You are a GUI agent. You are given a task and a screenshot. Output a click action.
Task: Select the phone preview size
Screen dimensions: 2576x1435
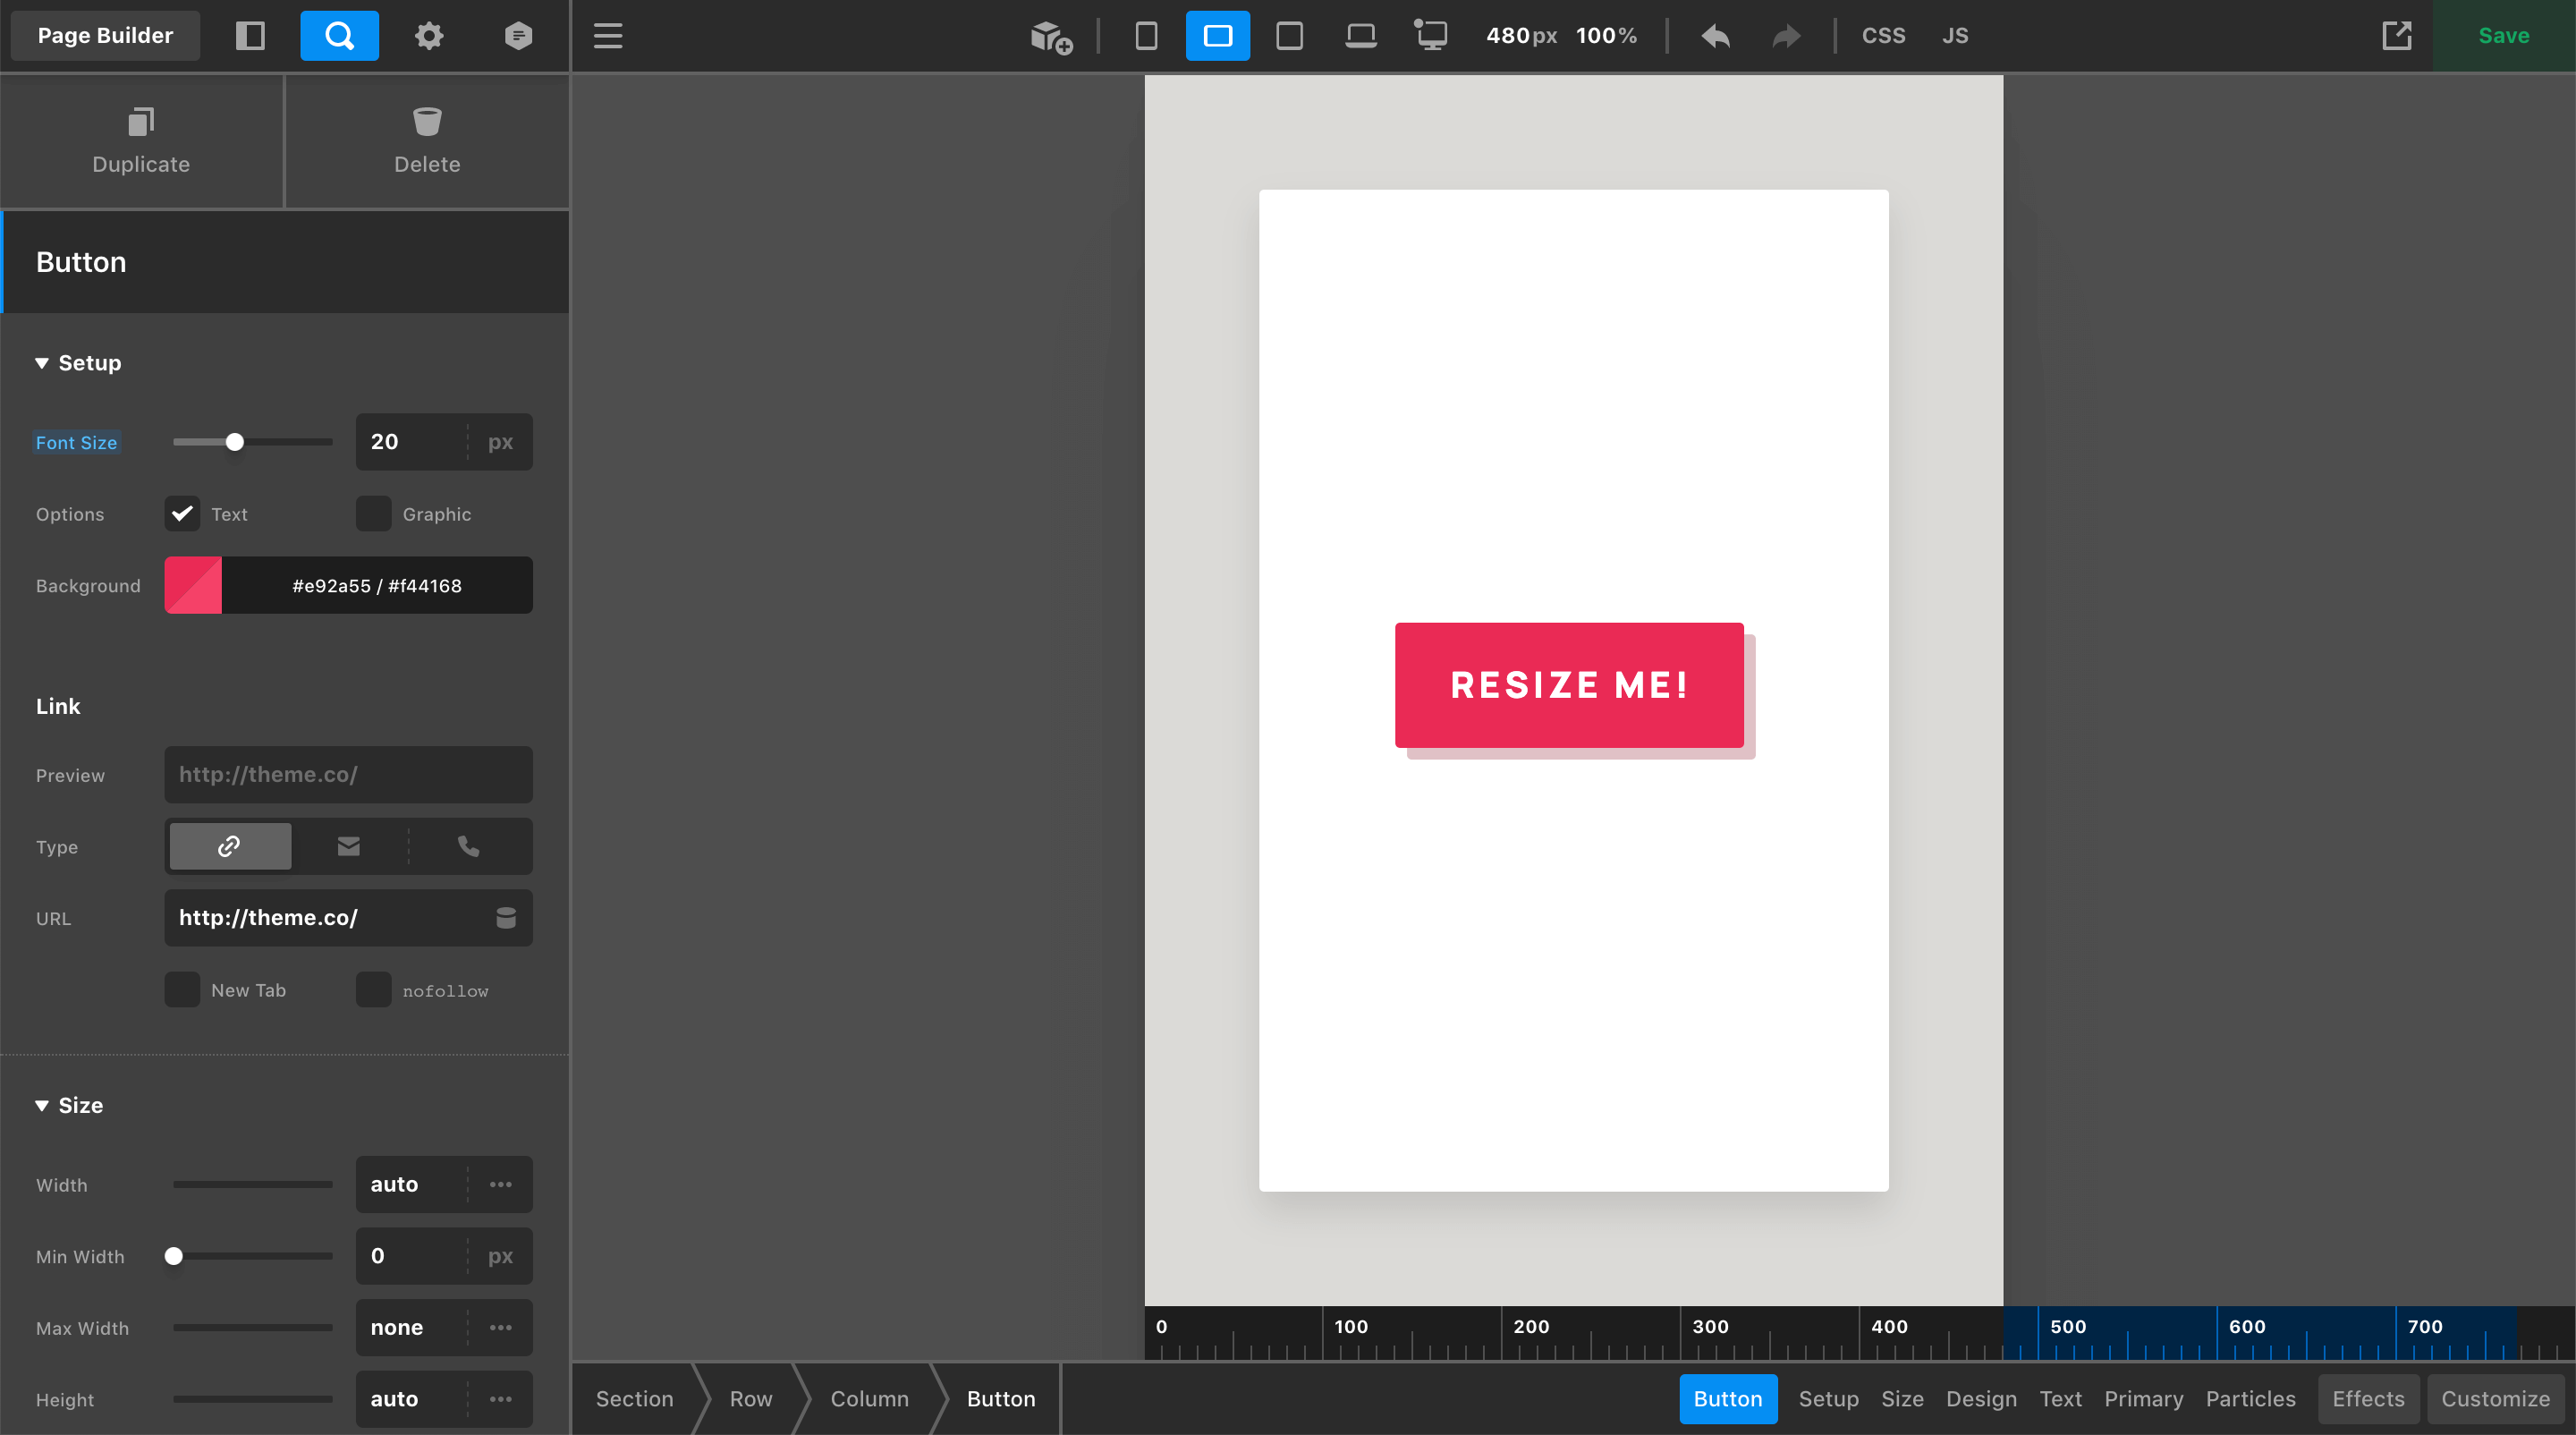(1146, 35)
